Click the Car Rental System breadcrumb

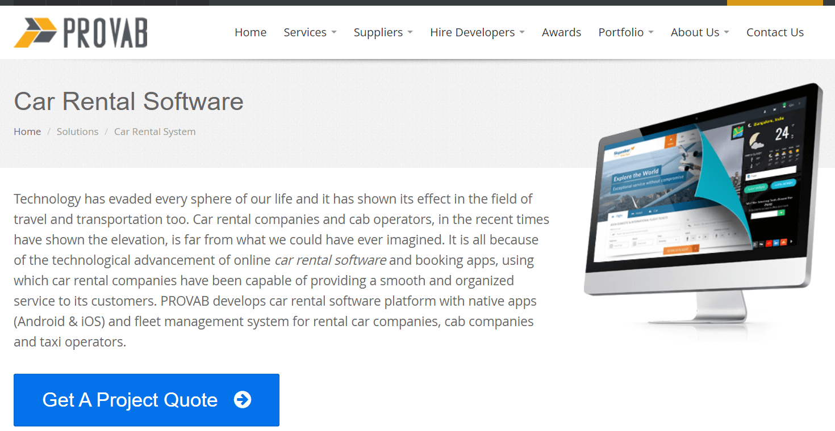tap(155, 132)
